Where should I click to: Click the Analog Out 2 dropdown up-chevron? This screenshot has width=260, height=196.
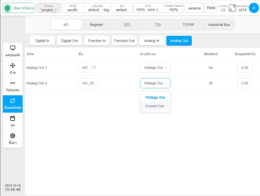tap(166, 83)
